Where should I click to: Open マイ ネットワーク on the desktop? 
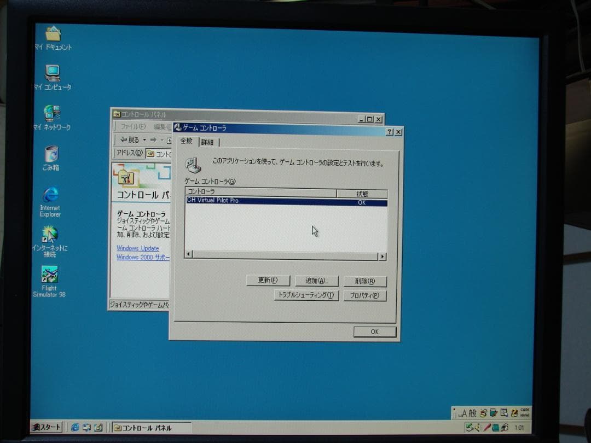click(x=52, y=112)
